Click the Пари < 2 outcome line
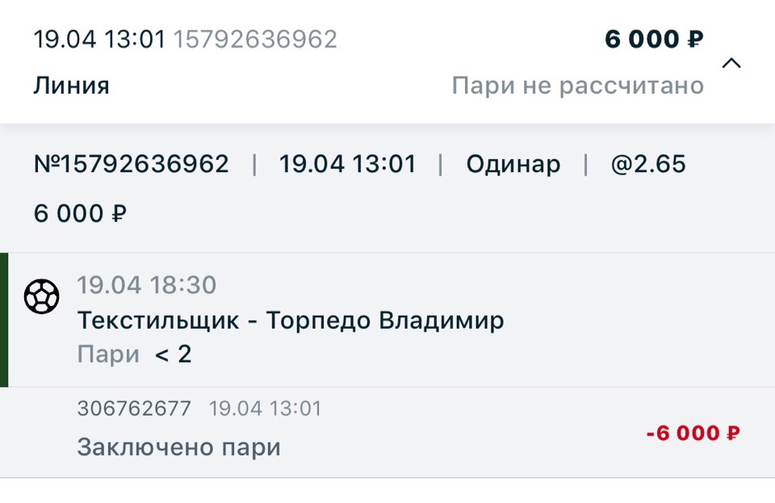 click(x=135, y=354)
